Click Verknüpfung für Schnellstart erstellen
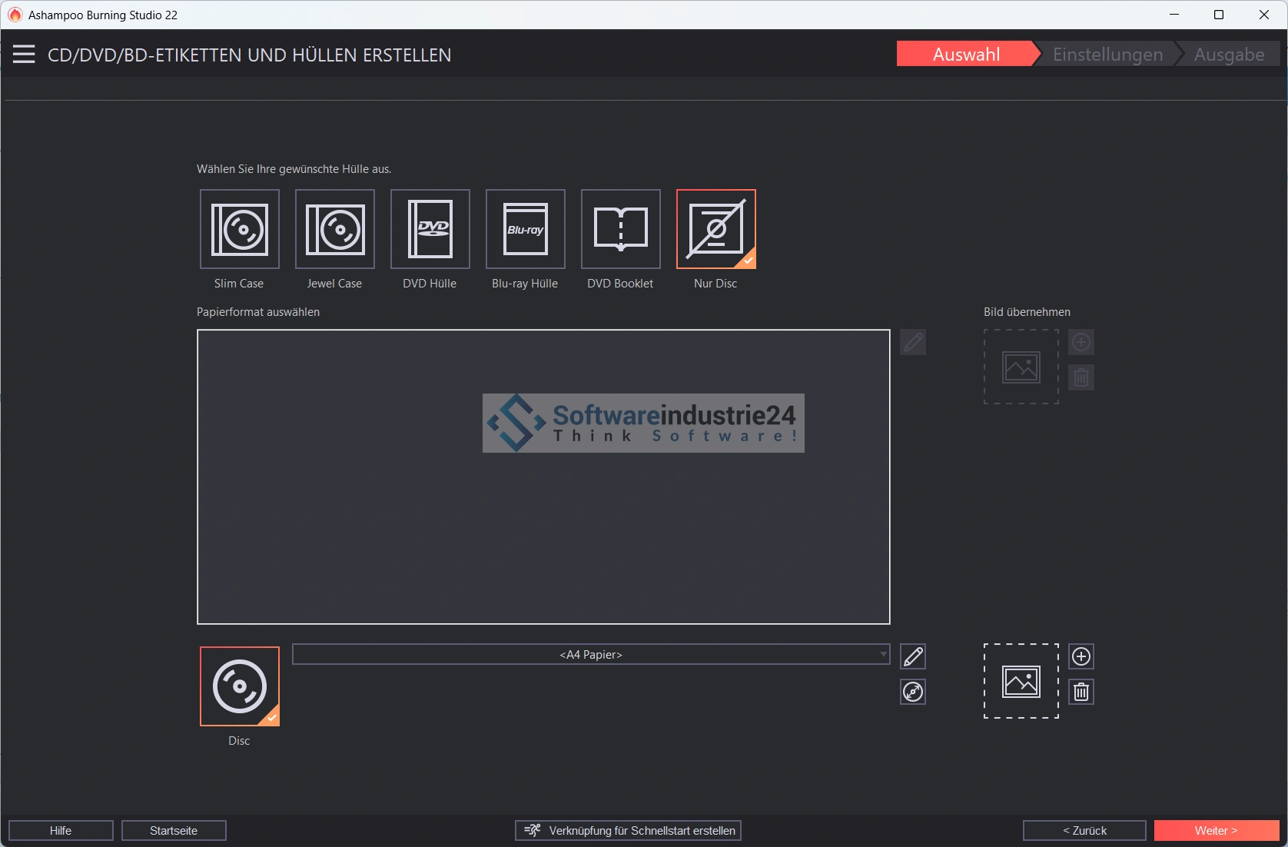1288x847 pixels. point(628,831)
